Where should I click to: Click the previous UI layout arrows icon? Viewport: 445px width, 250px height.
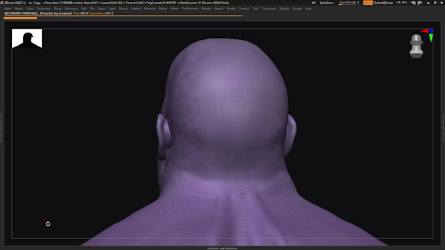coord(399,3)
